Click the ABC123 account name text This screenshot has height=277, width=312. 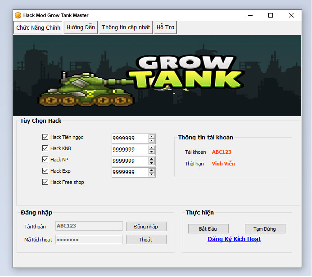[222, 152]
